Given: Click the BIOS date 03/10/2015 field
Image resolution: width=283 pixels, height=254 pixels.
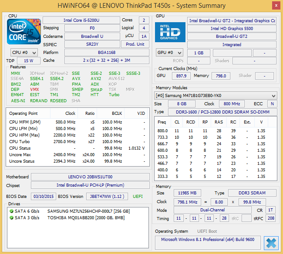Looking at the screenshot, I should pos(44,196).
